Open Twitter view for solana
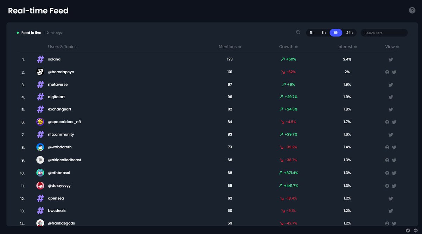This screenshot has width=422, height=234. pyautogui.click(x=390, y=60)
